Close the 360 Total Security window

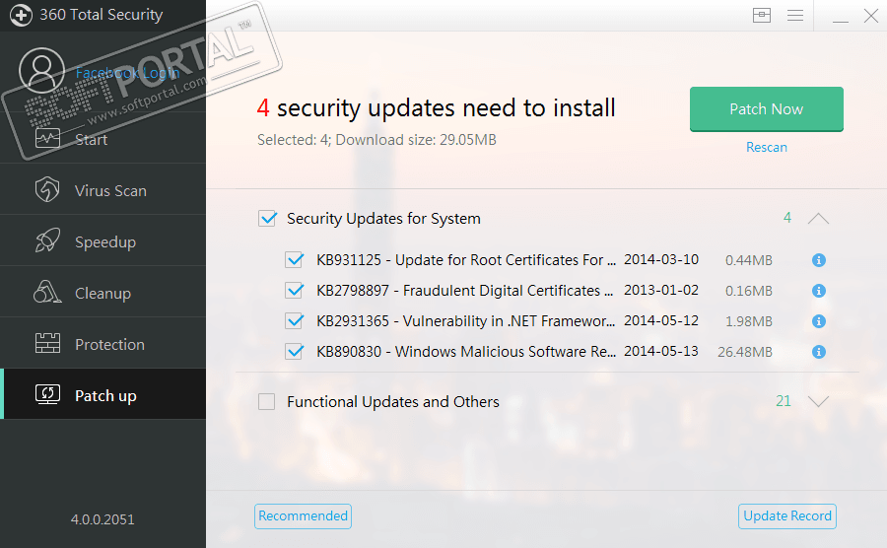(871, 16)
